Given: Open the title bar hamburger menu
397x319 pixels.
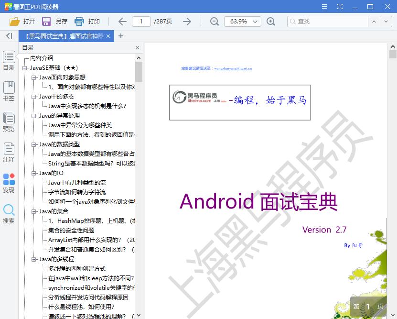Looking at the screenshot, I should click(324, 7).
